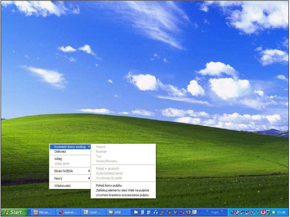Click the system clock showing 01:48
Viewport: 290px width, 217px height.
pyautogui.click(x=281, y=212)
